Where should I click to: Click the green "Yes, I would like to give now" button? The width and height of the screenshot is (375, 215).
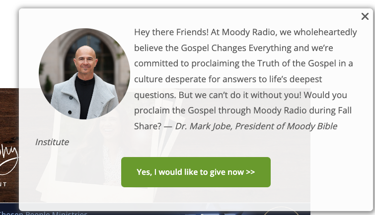click(196, 172)
